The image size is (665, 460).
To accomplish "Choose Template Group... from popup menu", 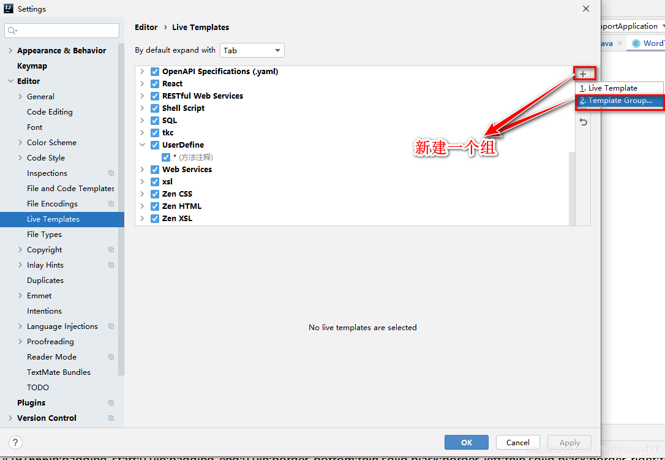I will click(x=619, y=100).
